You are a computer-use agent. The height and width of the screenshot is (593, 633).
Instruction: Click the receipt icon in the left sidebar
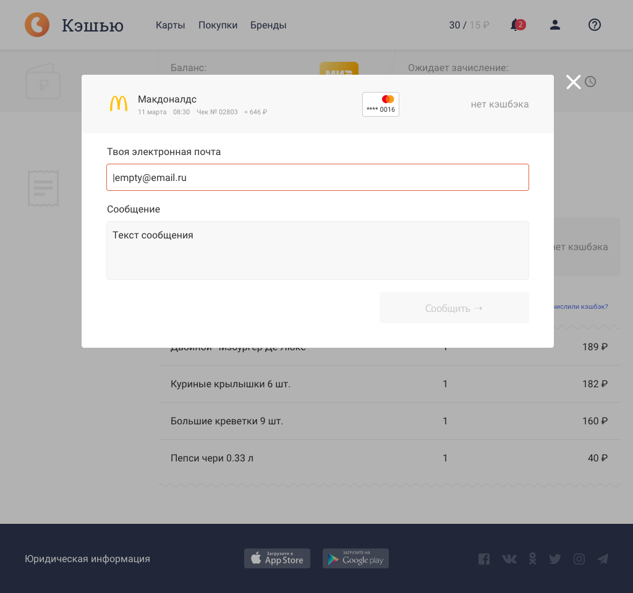pyautogui.click(x=43, y=188)
